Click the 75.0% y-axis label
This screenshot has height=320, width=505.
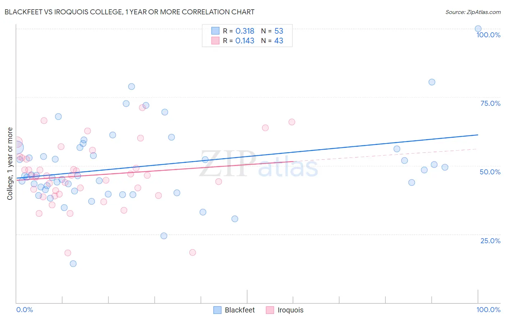click(490, 103)
